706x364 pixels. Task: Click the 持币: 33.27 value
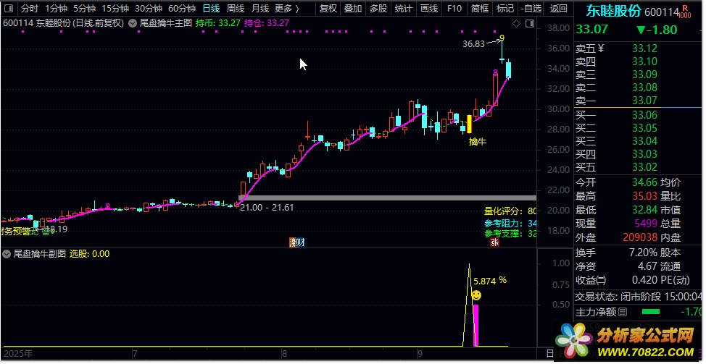[218, 23]
